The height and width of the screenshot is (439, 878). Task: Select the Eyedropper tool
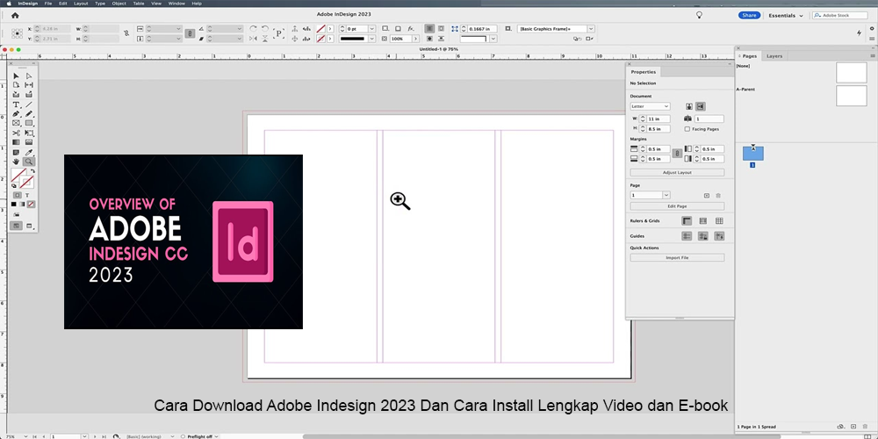pyautogui.click(x=29, y=152)
